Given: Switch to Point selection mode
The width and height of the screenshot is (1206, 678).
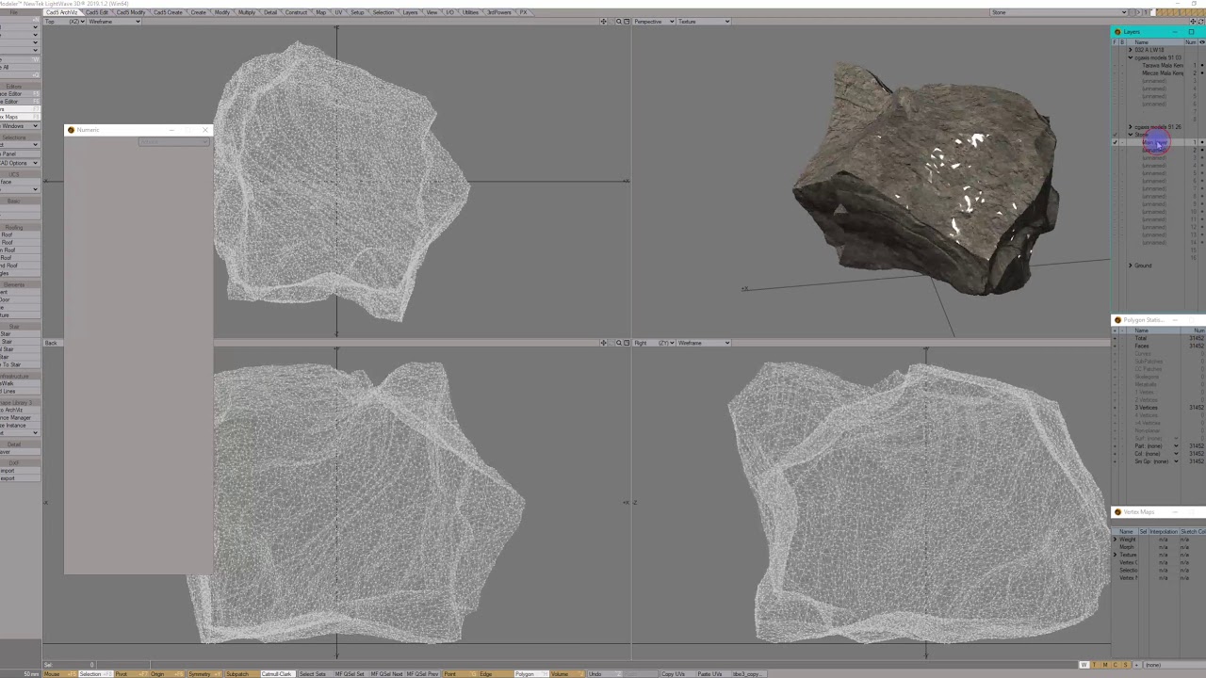Looking at the screenshot, I should 461,674.
